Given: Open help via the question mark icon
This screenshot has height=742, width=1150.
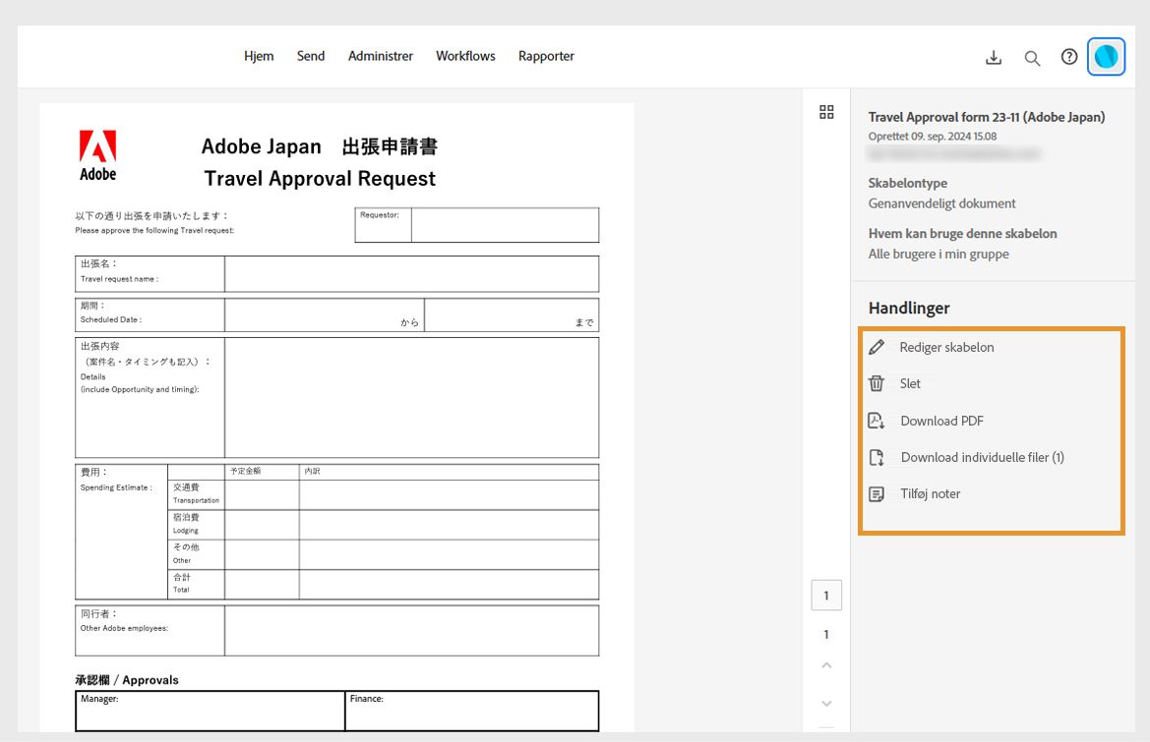Looking at the screenshot, I should coord(1069,56).
